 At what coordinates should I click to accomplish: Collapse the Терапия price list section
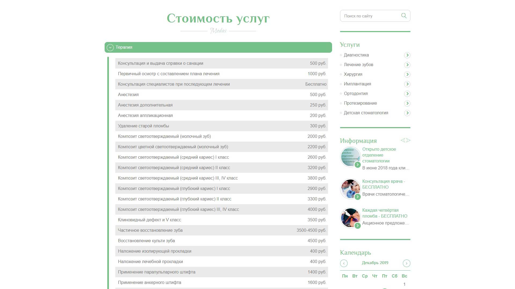click(x=110, y=47)
